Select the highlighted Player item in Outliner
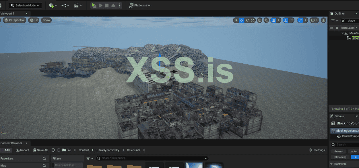Viewport: 359px width, 168px height. [x=355, y=38]
